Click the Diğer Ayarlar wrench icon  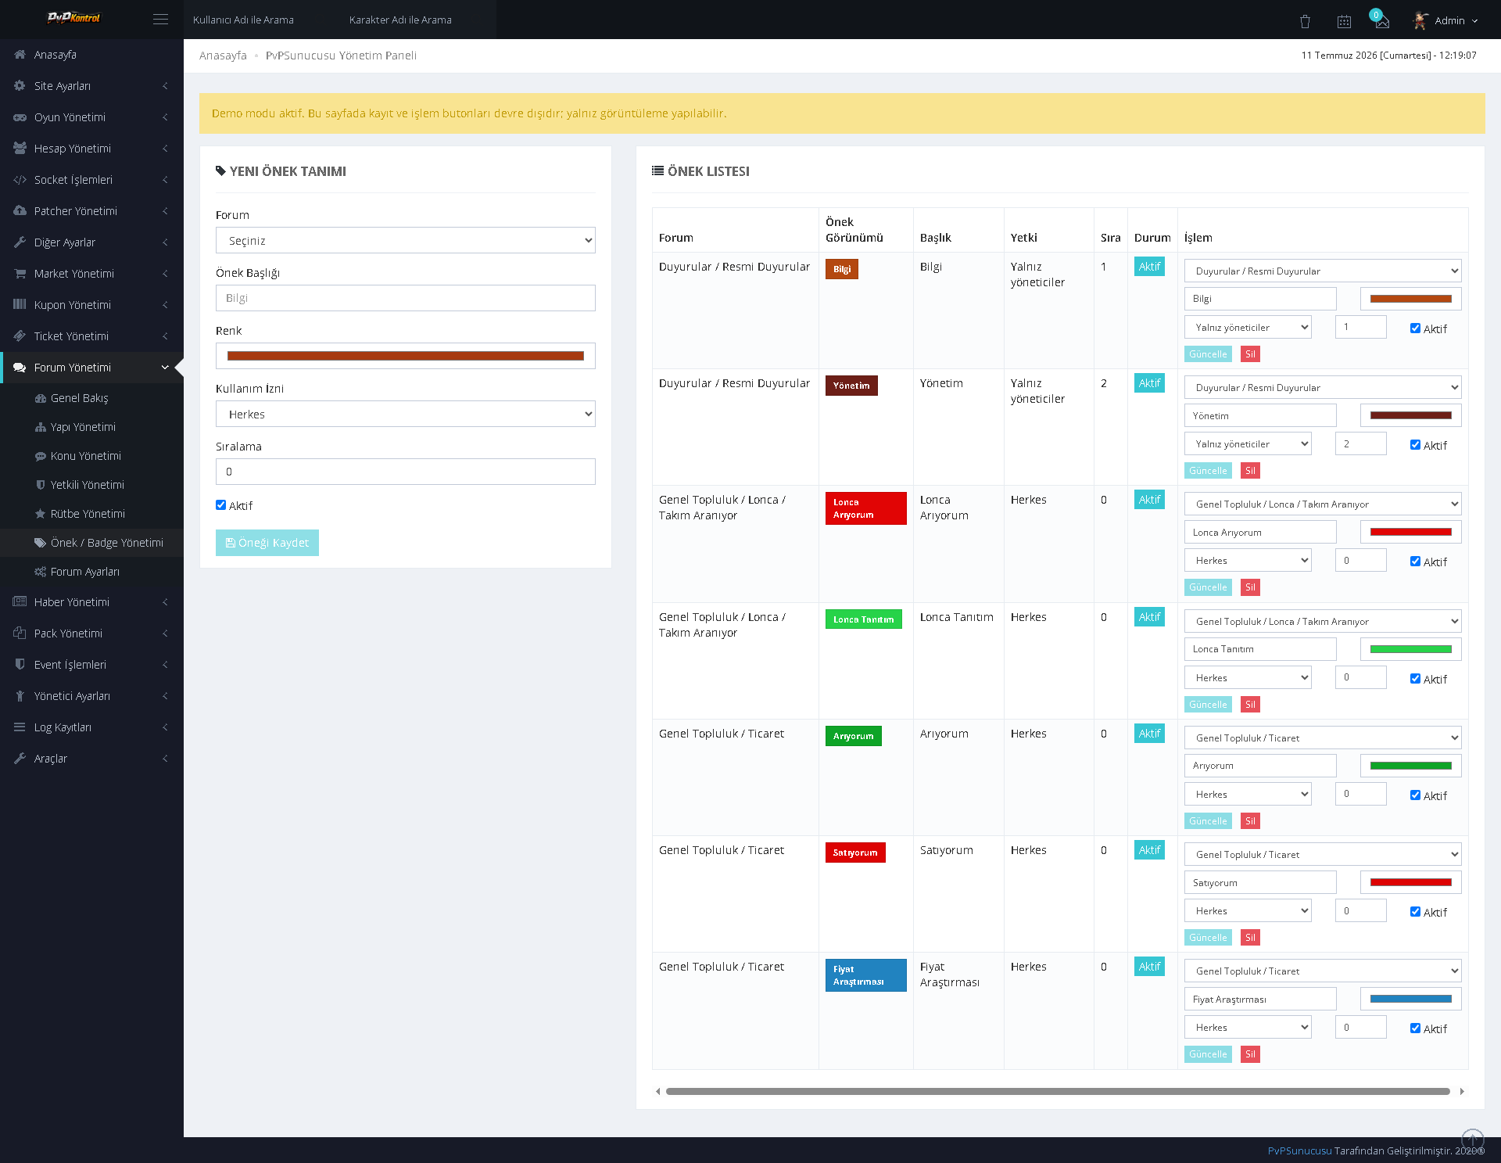click(x=20, y=242)
